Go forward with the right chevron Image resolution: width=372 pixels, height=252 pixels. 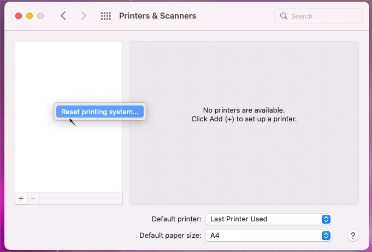click(x=84, y=16)
